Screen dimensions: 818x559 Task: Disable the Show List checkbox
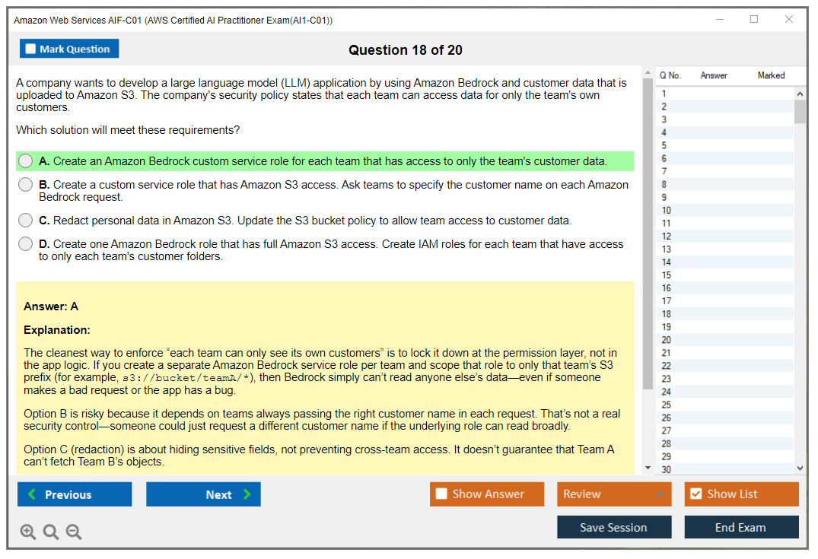tap(695, 494)
